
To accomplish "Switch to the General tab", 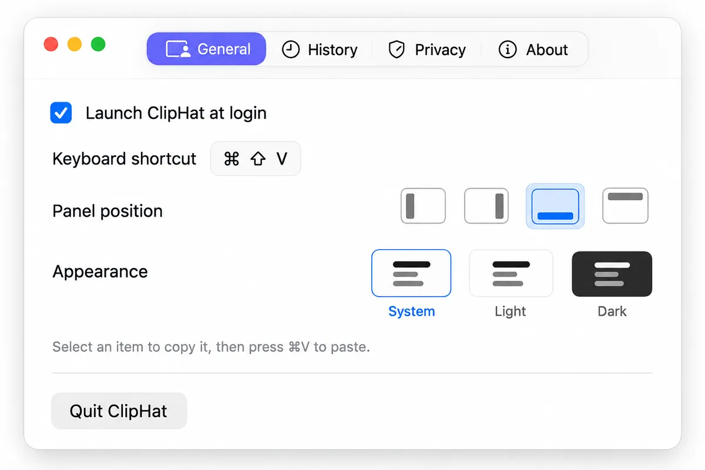I will [x=206, y=49].
